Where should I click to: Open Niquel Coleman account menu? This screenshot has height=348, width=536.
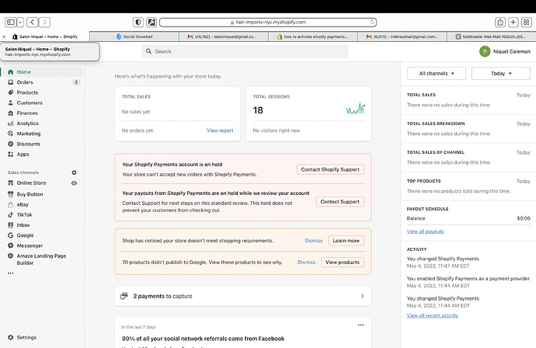505,51
